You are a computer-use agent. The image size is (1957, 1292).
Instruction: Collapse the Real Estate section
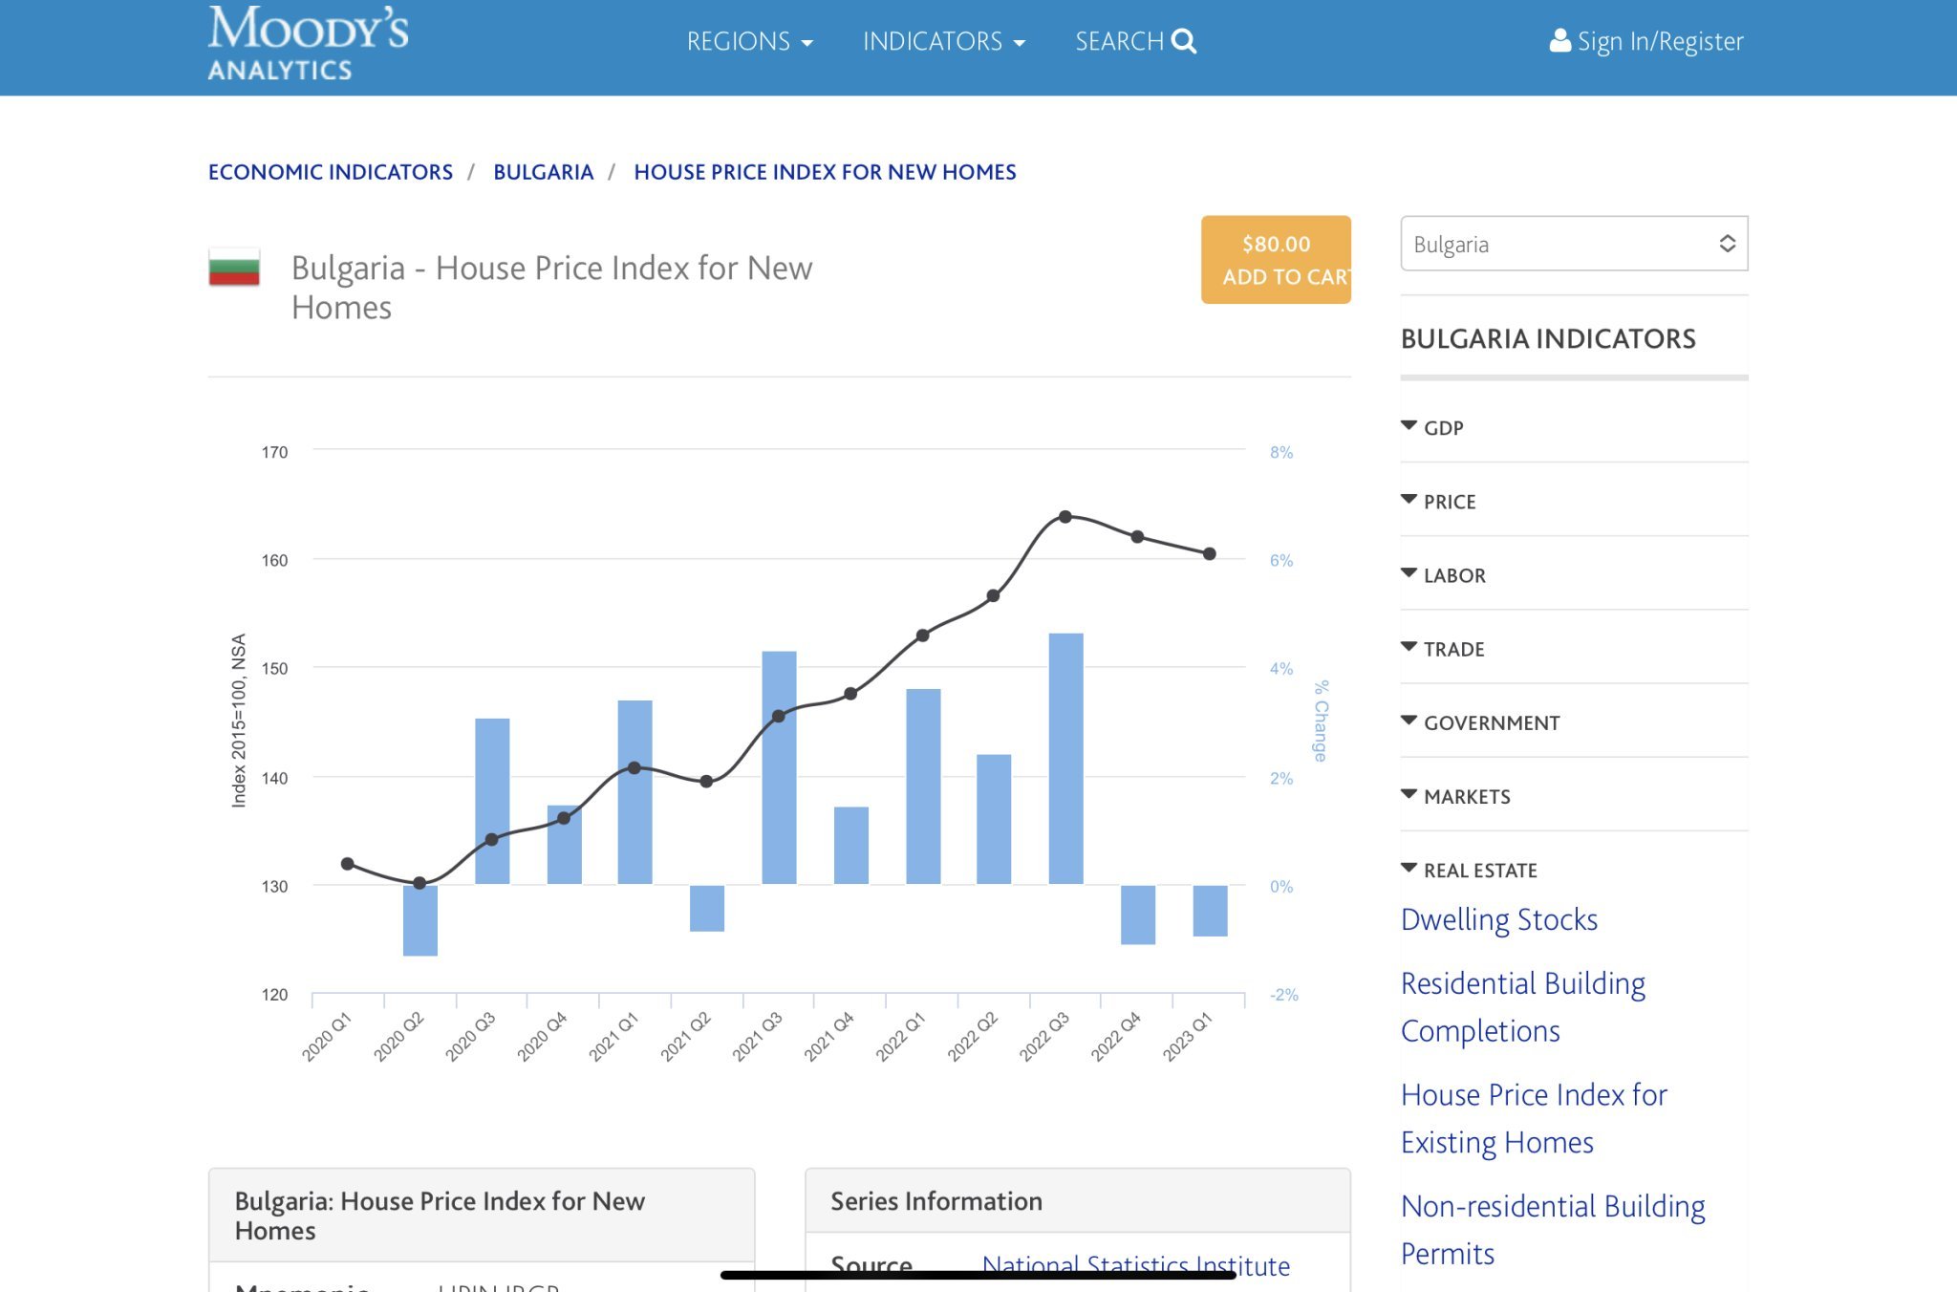tap(1479, 871)
